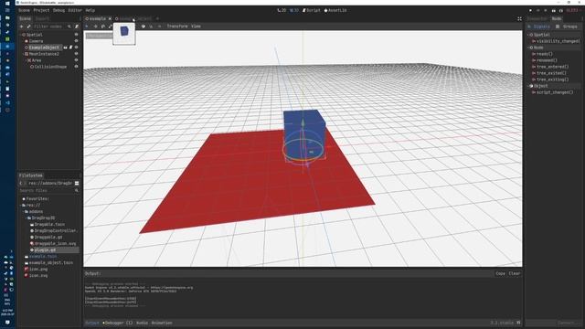Viewport: 585px width, 329px height.
Task: Switch to the Script workspace
Action: (311, 10)
